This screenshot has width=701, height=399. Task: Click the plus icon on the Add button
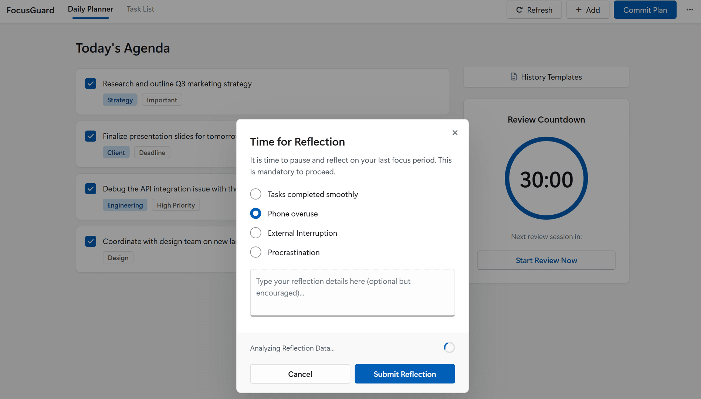(x=579, y=10)
